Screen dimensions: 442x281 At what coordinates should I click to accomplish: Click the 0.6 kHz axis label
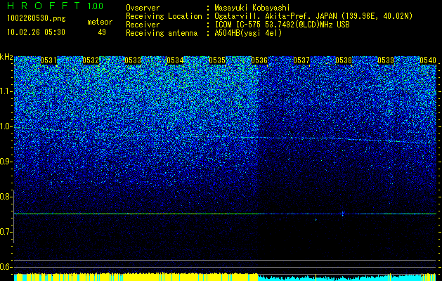[x=5, y=267]
